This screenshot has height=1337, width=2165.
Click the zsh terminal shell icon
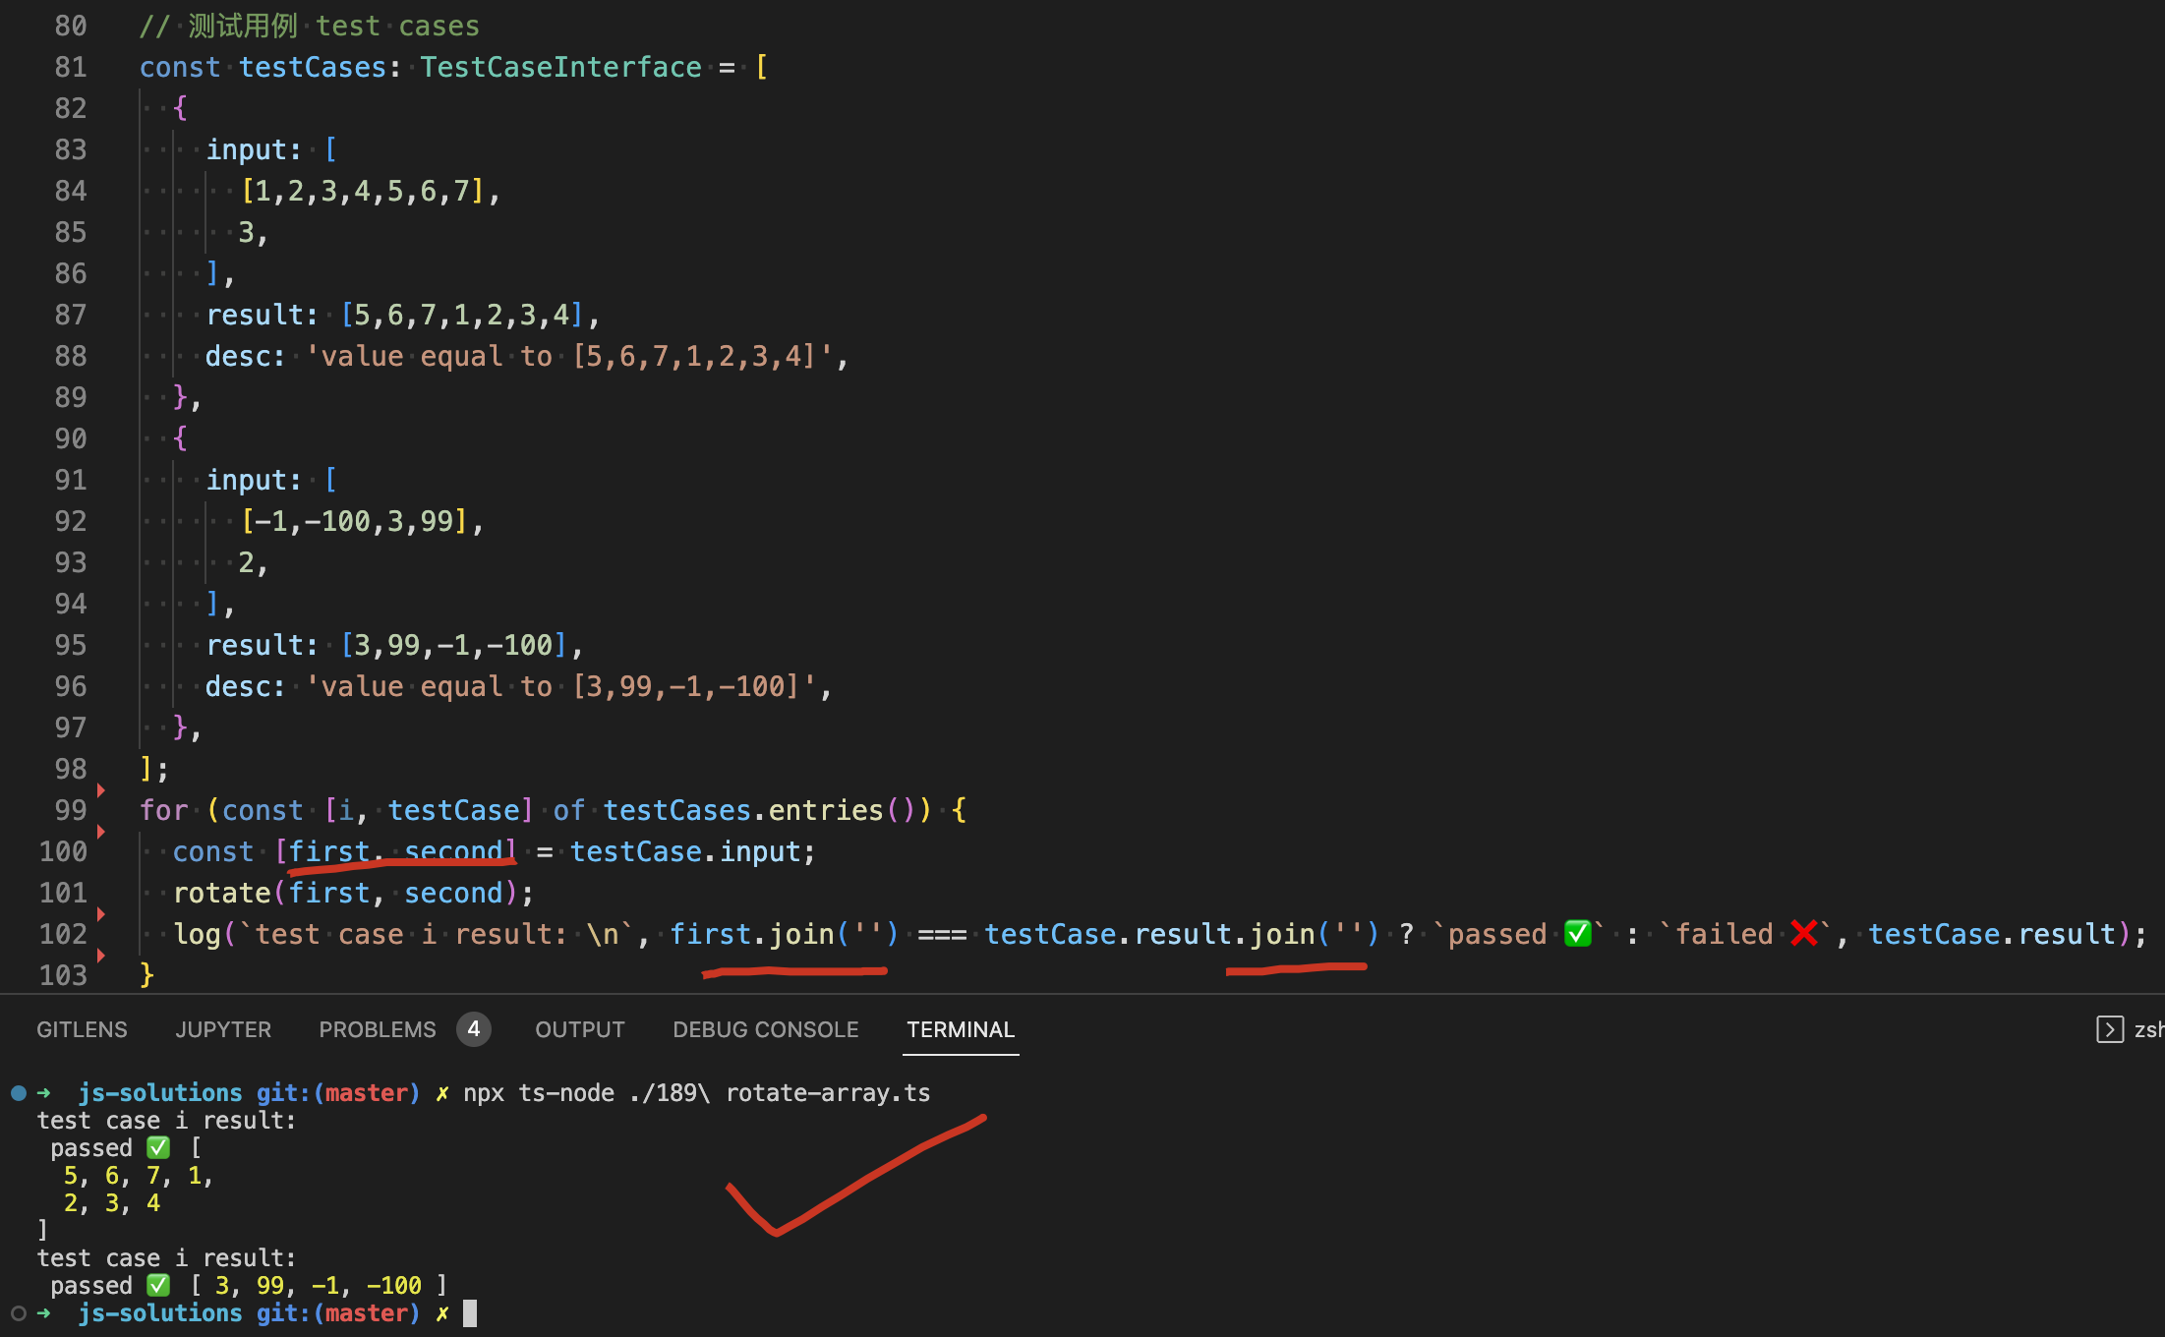click(2109, 1029)
